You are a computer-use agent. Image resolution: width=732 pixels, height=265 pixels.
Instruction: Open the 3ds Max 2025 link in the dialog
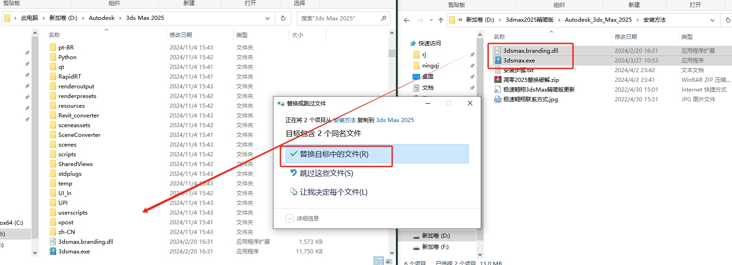[395, 120]
